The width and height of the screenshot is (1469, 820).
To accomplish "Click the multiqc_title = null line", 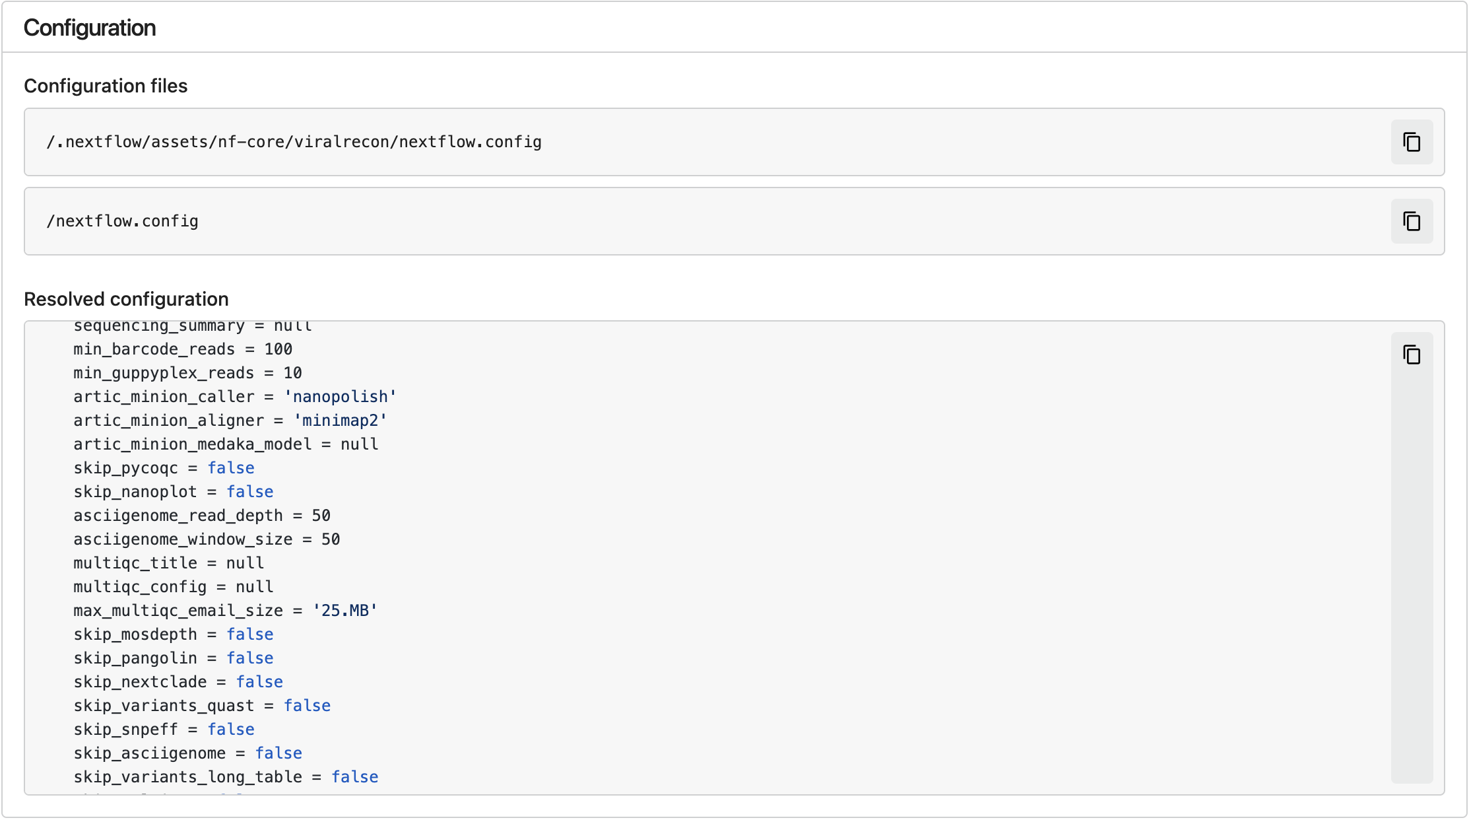I will [x=168, y=563].
